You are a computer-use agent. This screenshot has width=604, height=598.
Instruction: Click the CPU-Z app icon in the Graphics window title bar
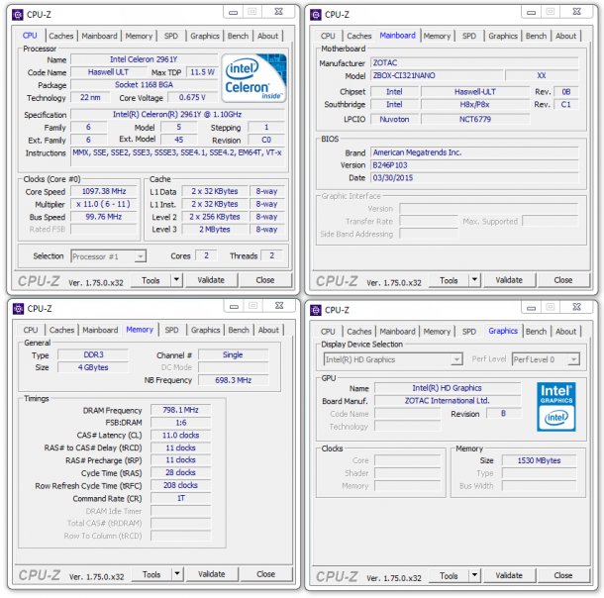click(316, 310)
